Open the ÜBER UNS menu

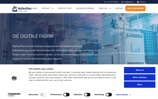click(103, 8)
